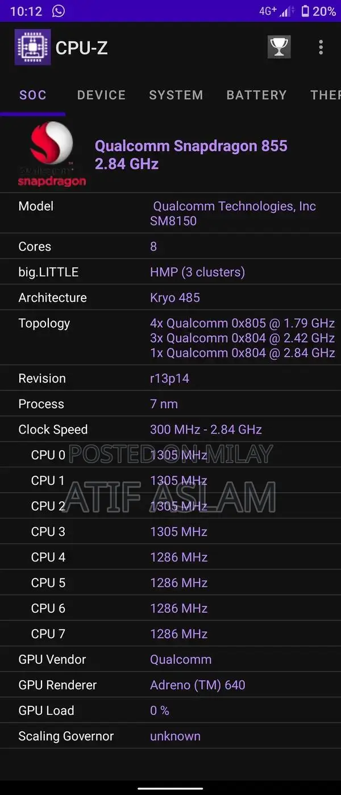Tap the Snapdragon logo image
The height and width of the screenshot is (795, 341).
pos(52,155)
